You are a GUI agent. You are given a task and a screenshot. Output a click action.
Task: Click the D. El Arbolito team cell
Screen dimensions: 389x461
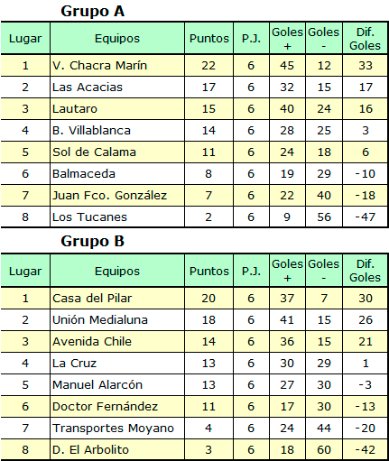[x=117, y=449]
